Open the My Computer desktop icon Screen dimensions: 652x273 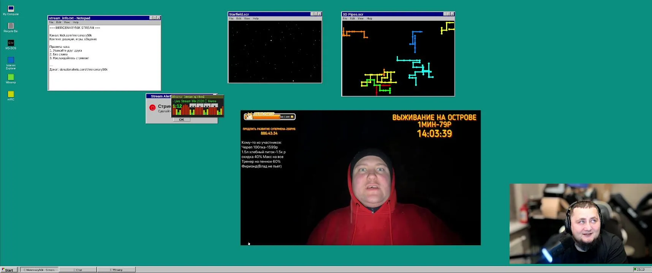coord(11,10)
